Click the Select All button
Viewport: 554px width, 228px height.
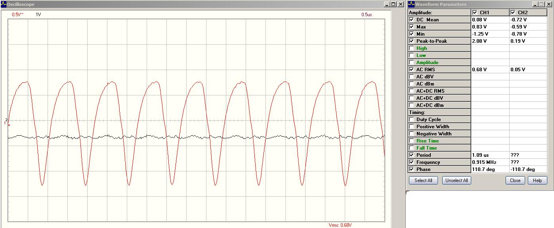(423, 180)
